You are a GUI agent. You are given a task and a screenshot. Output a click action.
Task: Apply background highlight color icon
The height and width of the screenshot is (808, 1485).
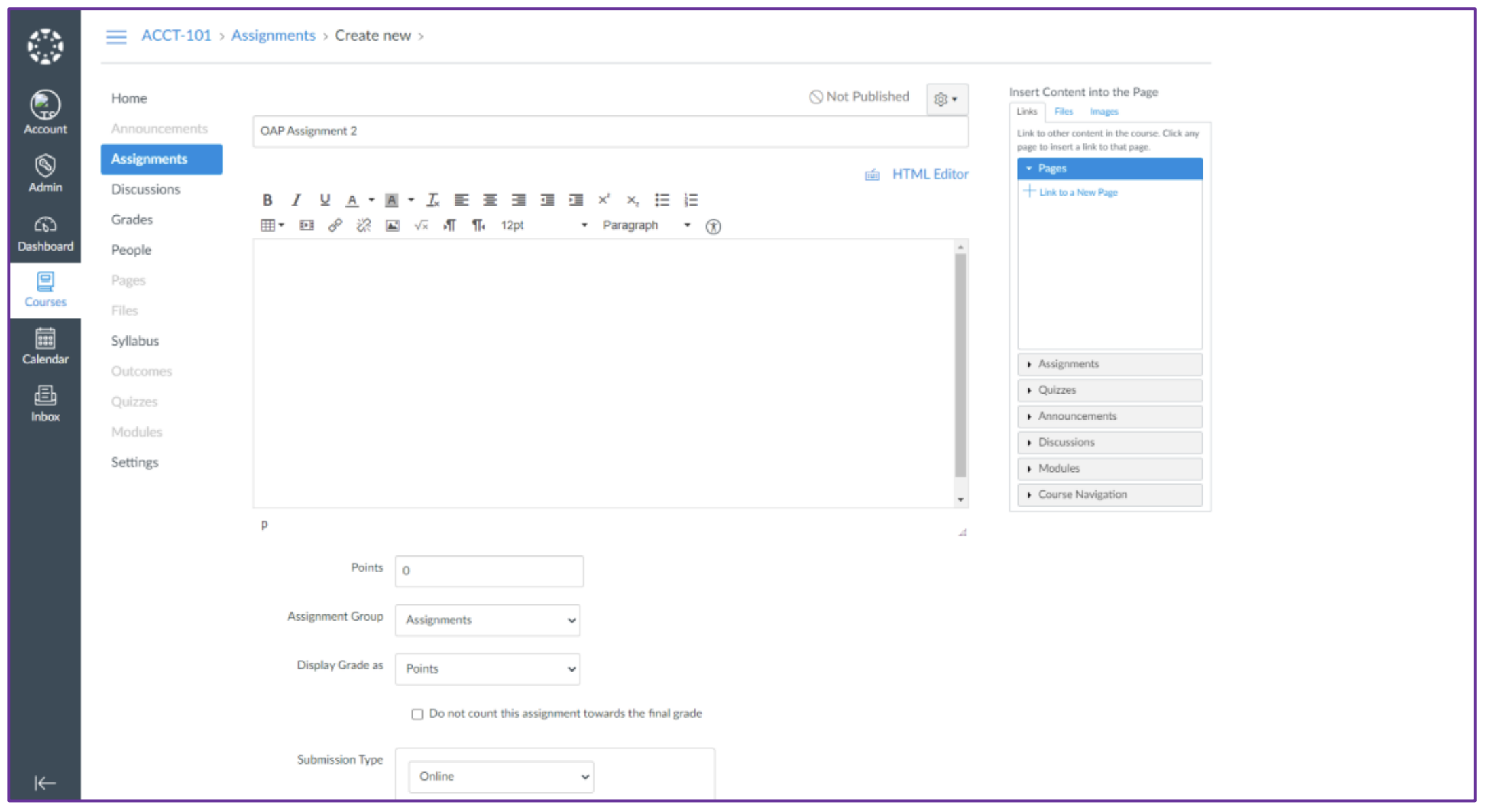point(392,200)
